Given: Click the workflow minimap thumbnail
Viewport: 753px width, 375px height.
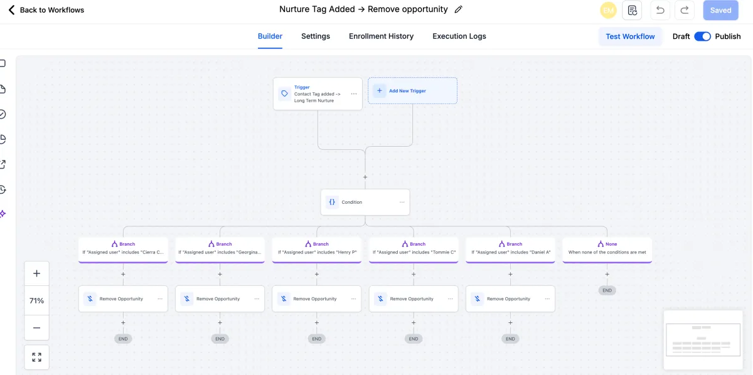Looking at the screenshot, I should (701, 339).
